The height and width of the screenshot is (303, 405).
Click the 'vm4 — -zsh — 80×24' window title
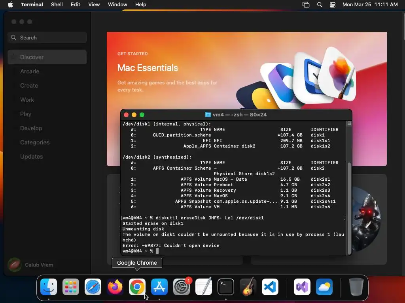click(x=240, y=115)
